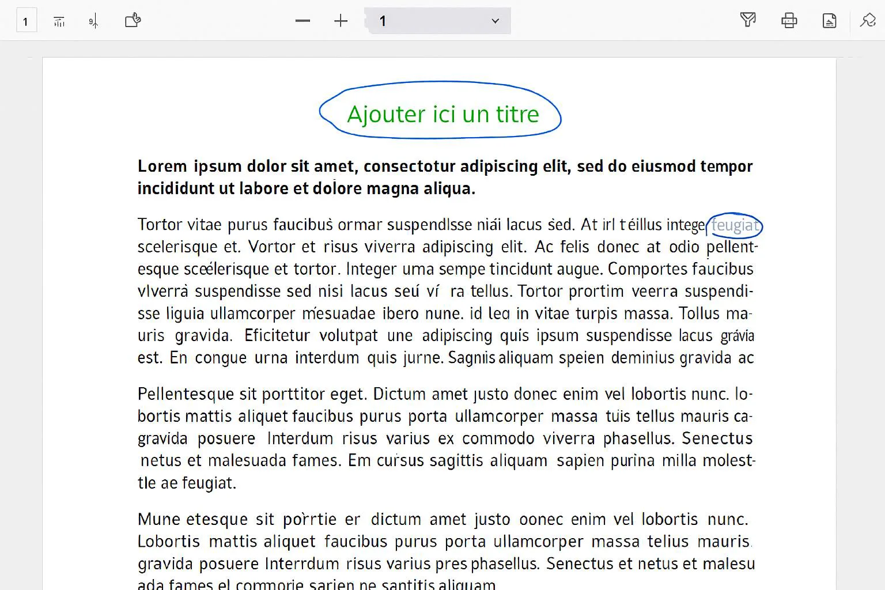This screenshot has width=885, height=590.
Task: Click inside the page number field
Action: (403, 20)
